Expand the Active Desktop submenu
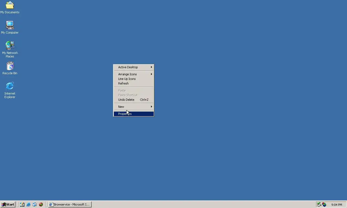Viewport: 347px width, 208px height. click(x=134, y=67)
